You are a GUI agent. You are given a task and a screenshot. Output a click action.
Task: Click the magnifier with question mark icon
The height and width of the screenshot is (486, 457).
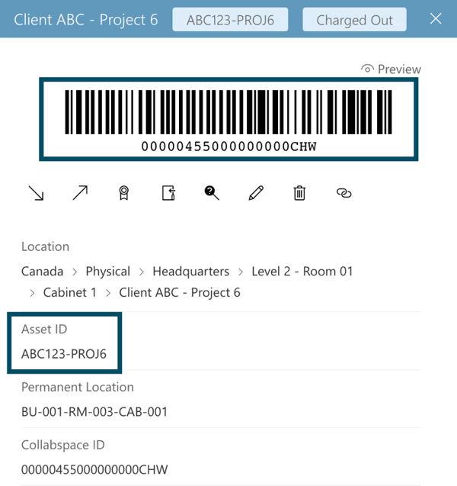pos(212,193)
